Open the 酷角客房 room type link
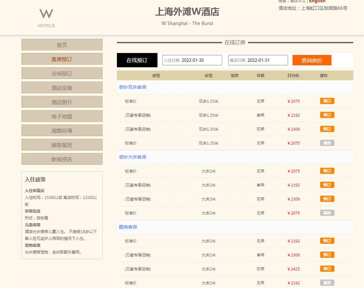This screenshot has width=364, height=288. (128, 227)
